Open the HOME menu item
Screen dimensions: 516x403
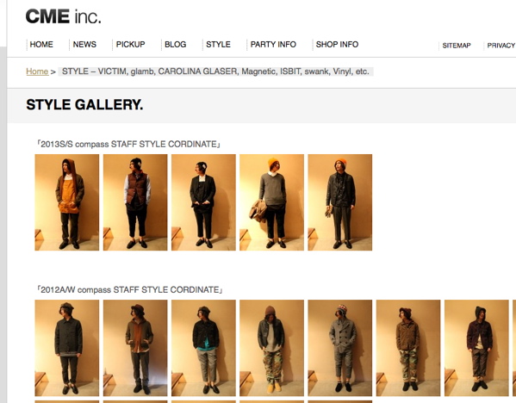(x=41, y=45)
